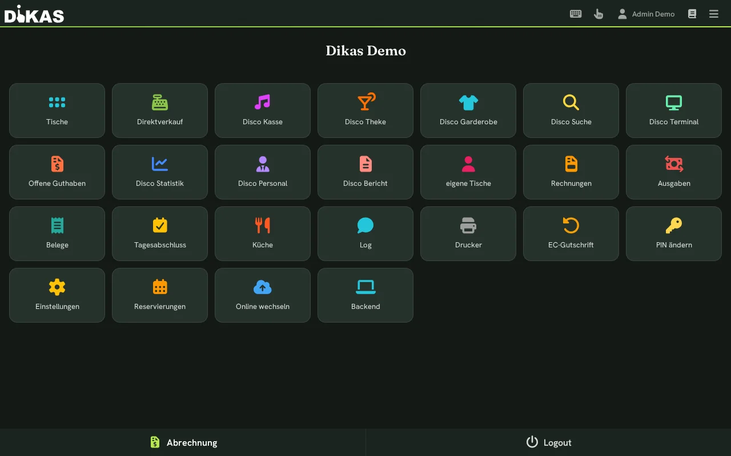This screenshot has width=731, height=456.
Task: Open the Tische tile
Action: pyautogui.click(x=57, y=111)
